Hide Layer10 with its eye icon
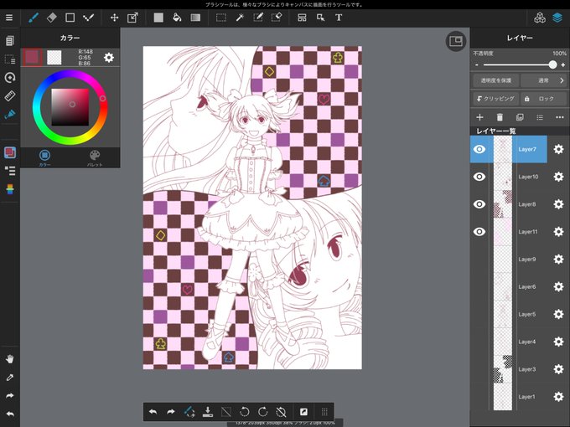Viewport: 570px width, 427px height. [479, 177]
